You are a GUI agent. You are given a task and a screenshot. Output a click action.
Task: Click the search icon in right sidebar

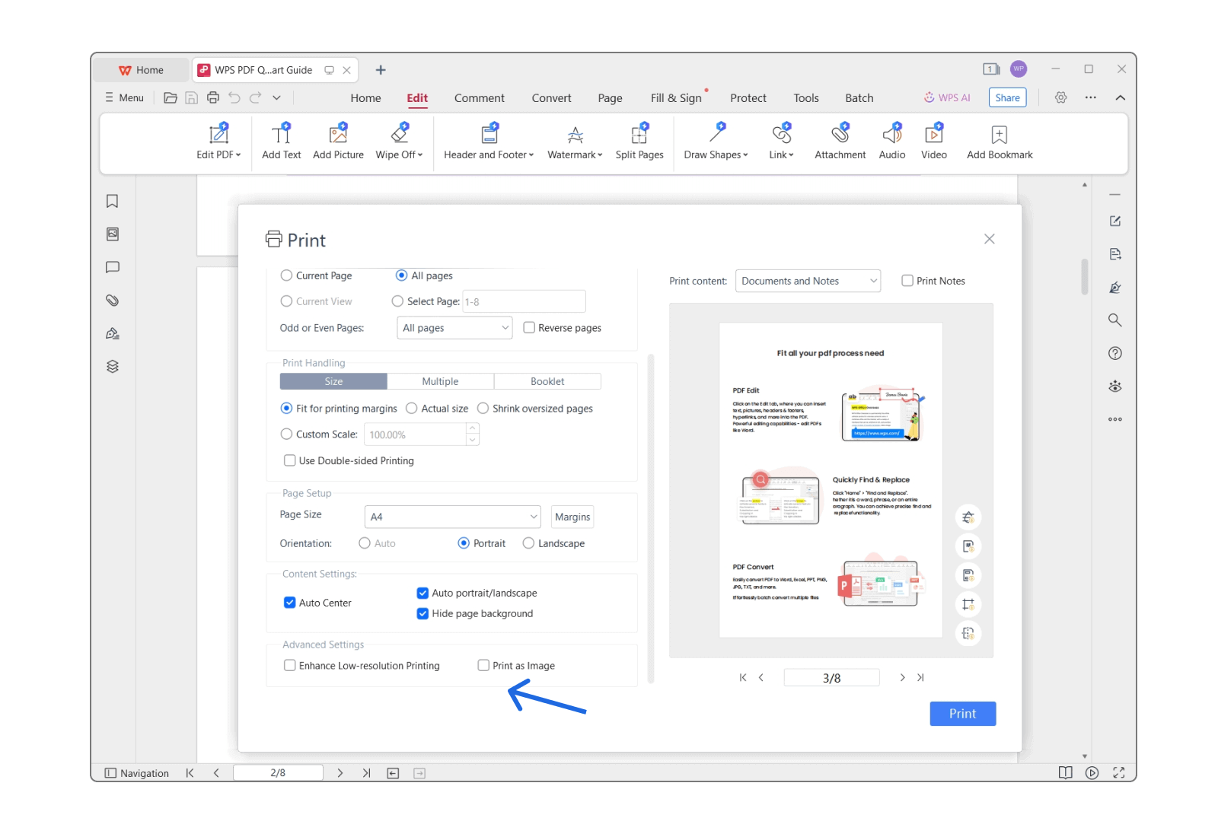coord(1114,320)
